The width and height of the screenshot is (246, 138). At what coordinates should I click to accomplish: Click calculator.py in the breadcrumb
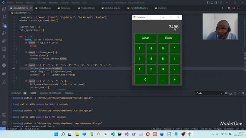pyautogui.click(x=20, y=13)
